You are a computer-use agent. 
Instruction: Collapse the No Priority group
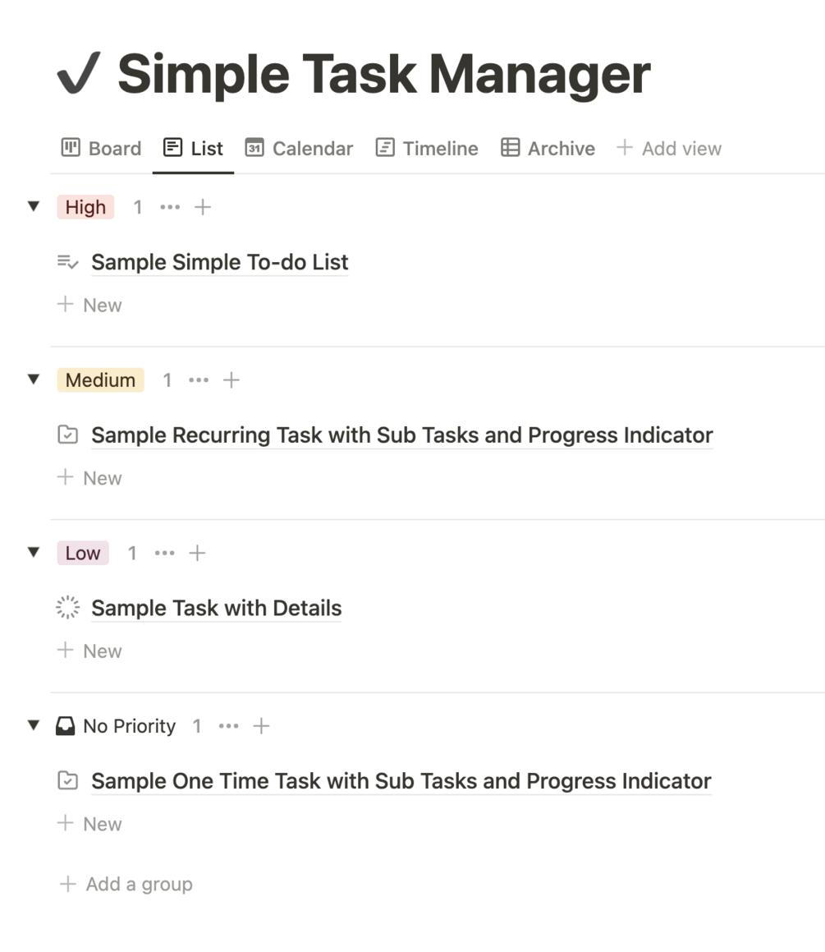(34, 726)
